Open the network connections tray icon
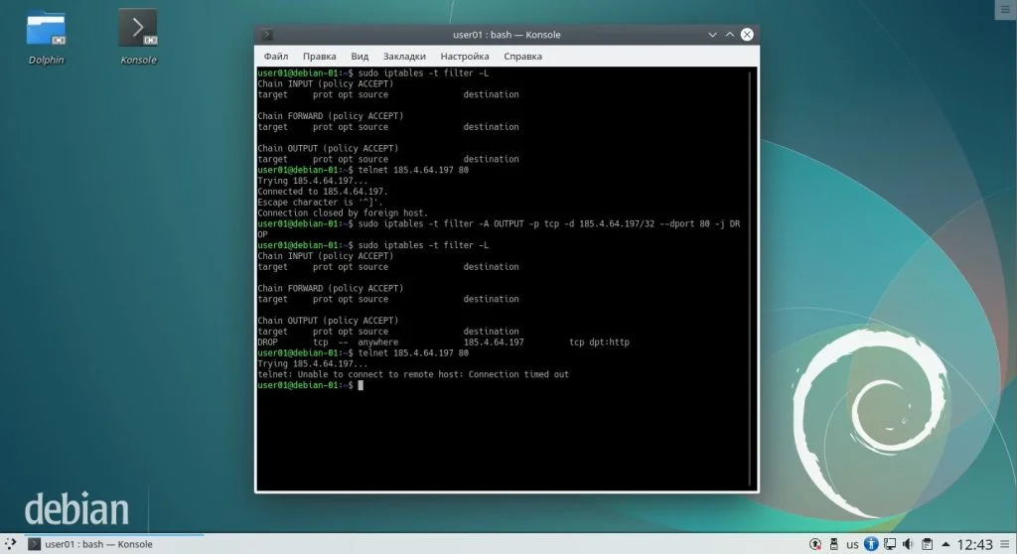1017x554 pixels. 890,544
